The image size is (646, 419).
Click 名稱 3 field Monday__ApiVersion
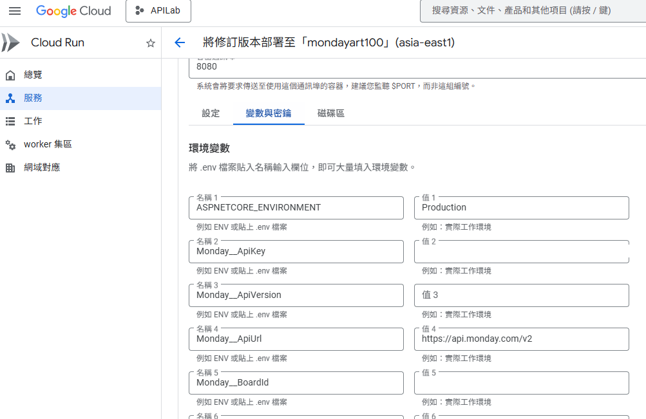(x=296, y=295)
